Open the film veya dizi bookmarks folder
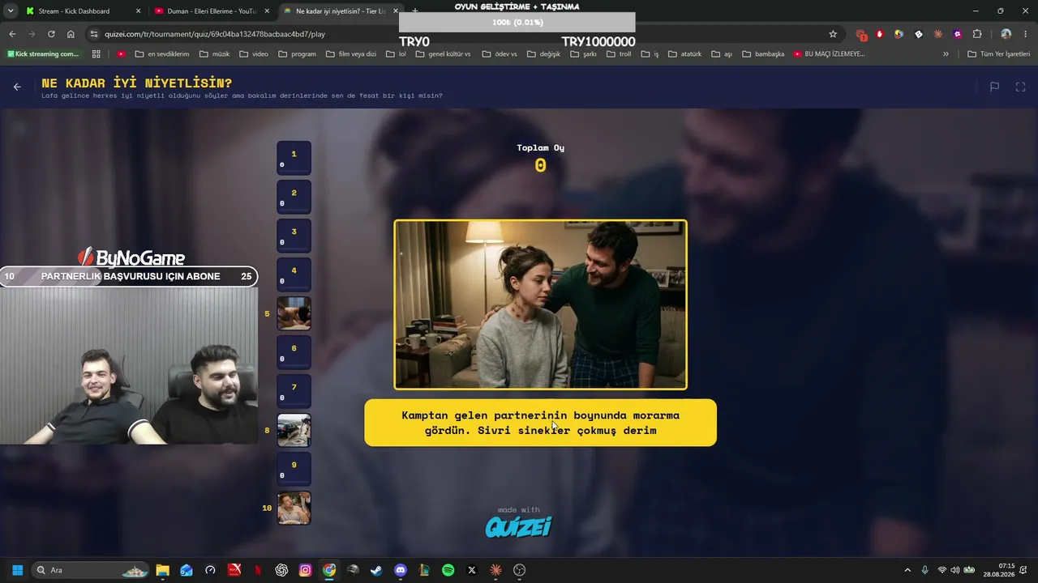Image resolution: width=1038 pixels, height=583 pixels. (350, 54)
